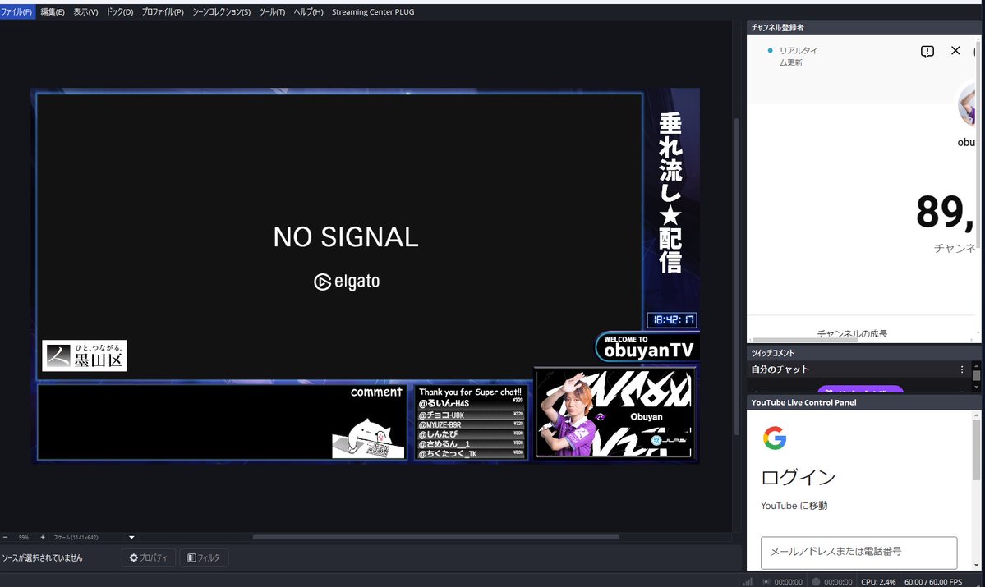Click the three-dot menu beside 自分のチャット

click(x=962, y=369)
